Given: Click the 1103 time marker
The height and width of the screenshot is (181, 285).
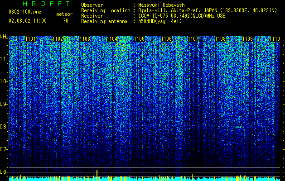Looking at the screenshot, I should (x=85, y=39).
